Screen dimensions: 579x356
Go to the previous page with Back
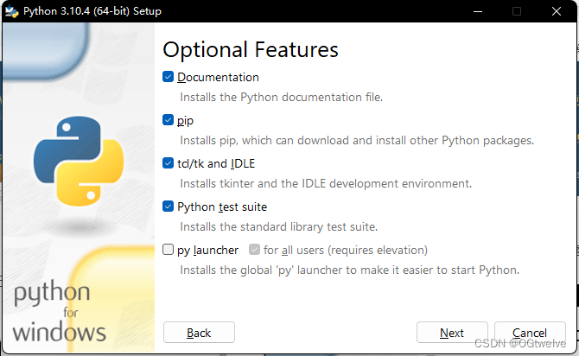[x=199, y=333]
